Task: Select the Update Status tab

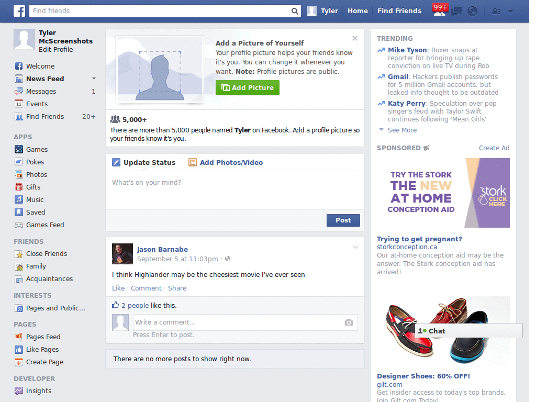Action: (144, 162)
